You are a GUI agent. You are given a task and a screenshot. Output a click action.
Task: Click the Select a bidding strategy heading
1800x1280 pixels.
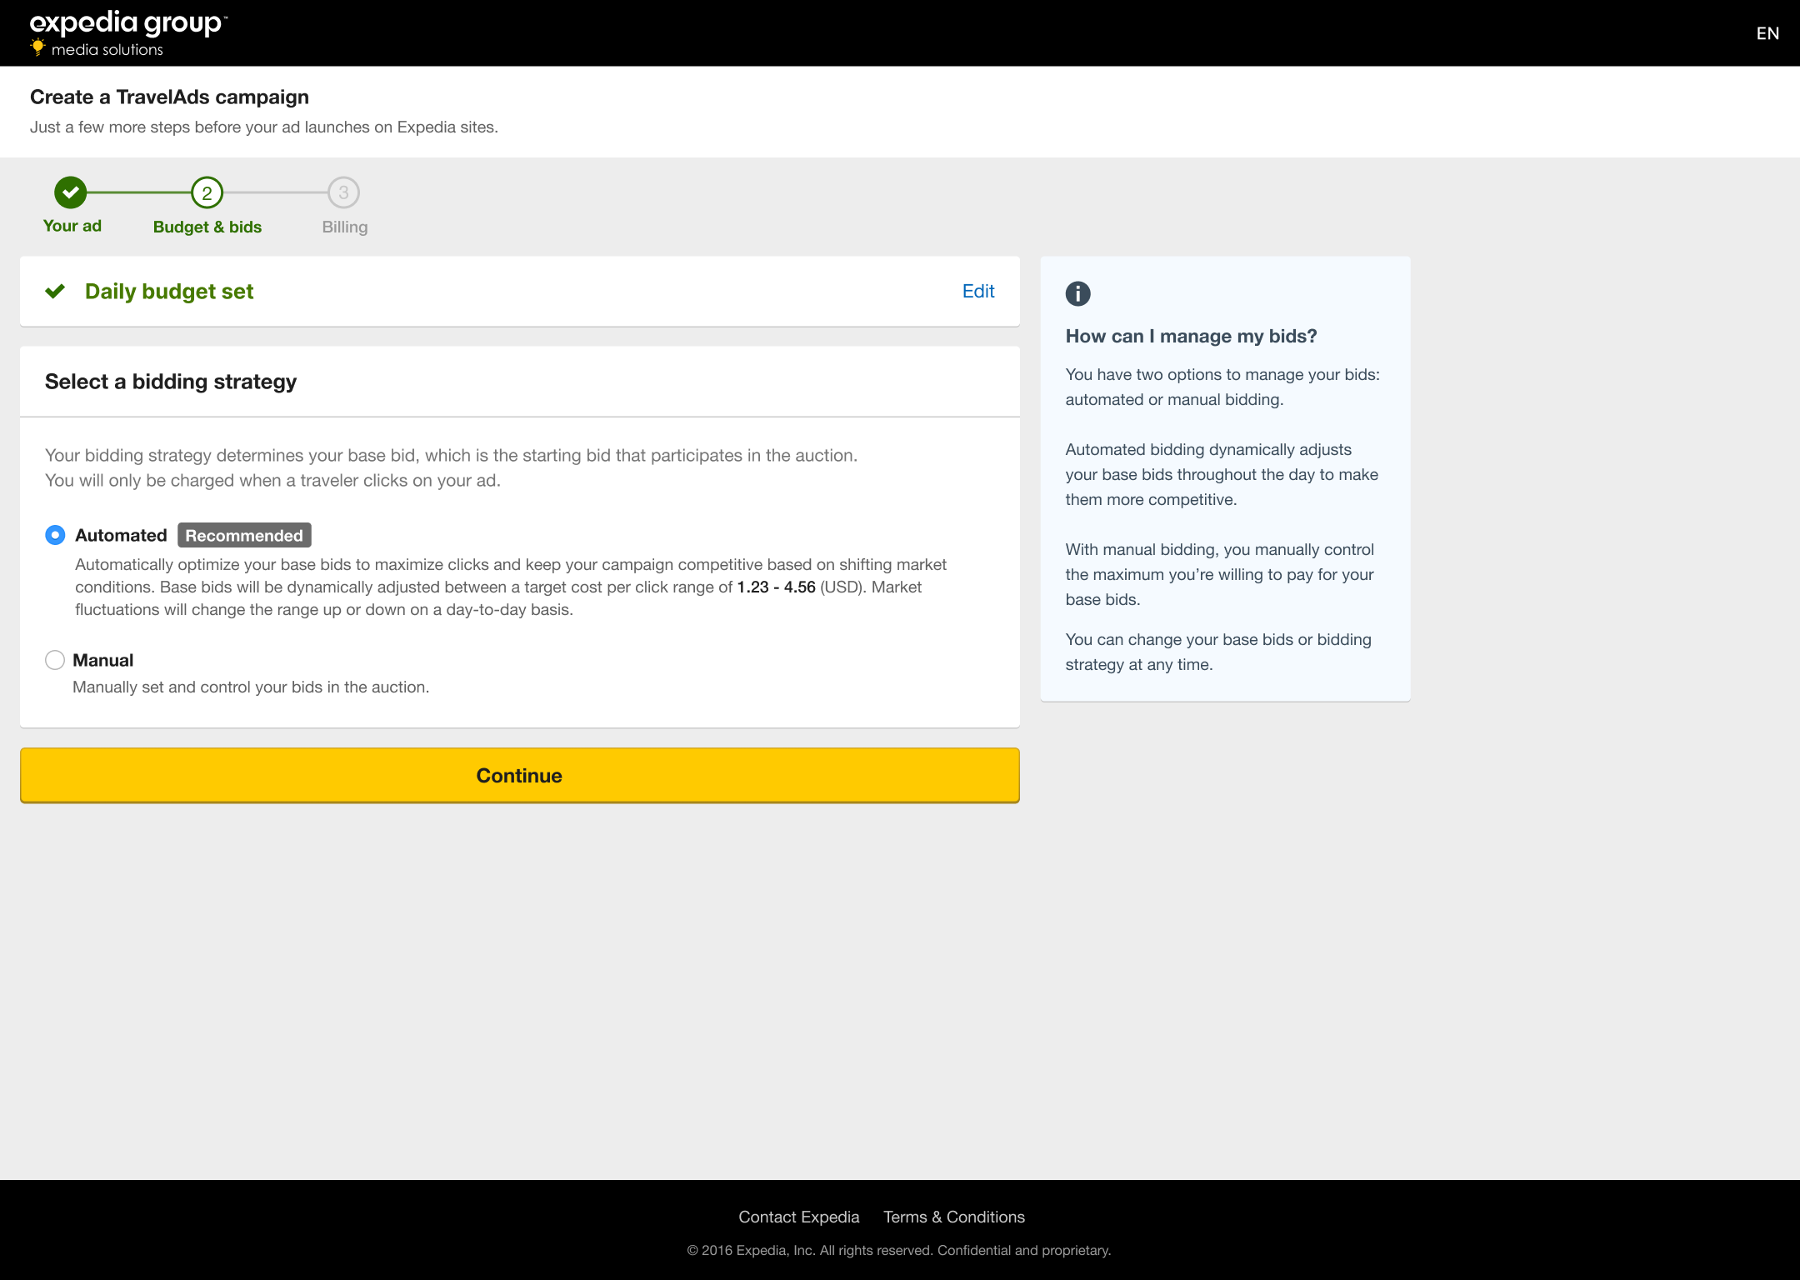tap(171, 381)
